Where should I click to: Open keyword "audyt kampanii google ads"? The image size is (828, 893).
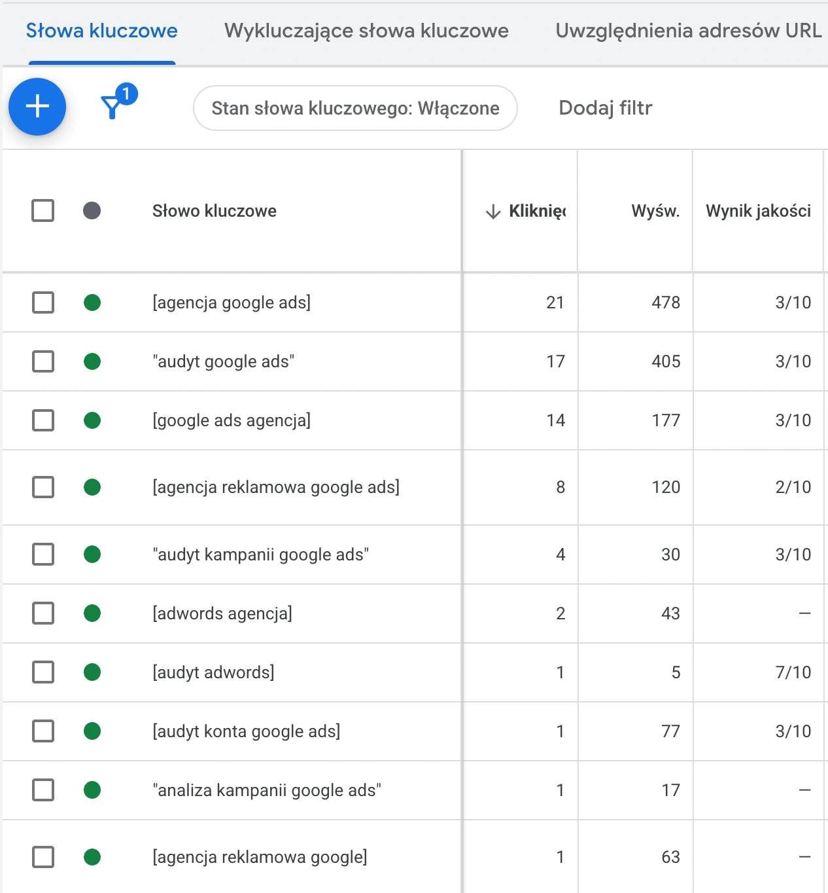click(x=261, y=555)
